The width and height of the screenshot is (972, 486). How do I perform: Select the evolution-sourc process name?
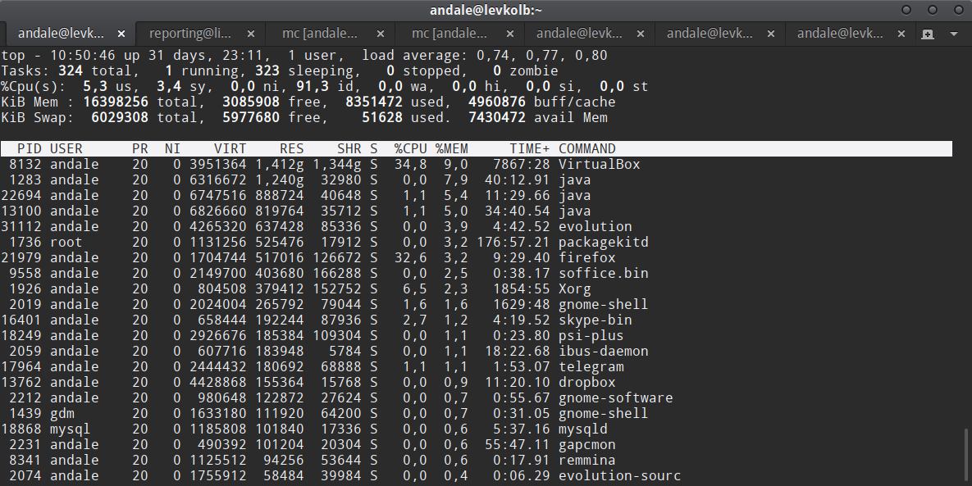click(x=619, y=475)
